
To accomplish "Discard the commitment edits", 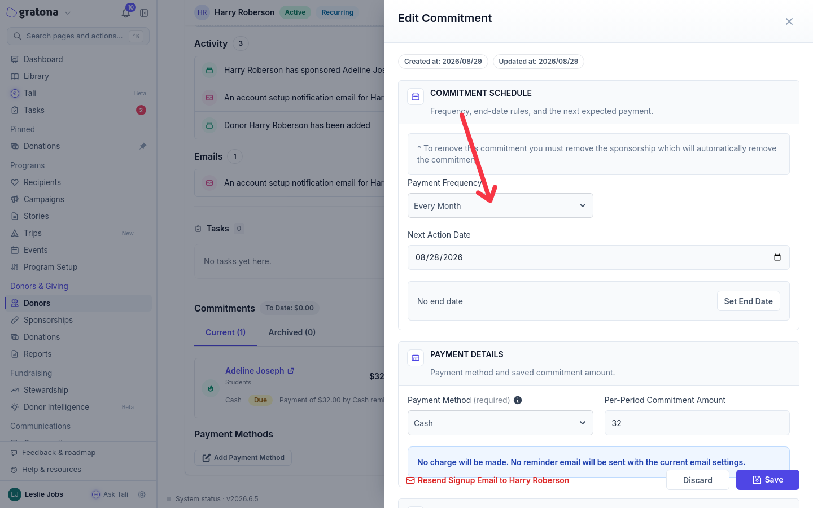I will pos(697,480).
